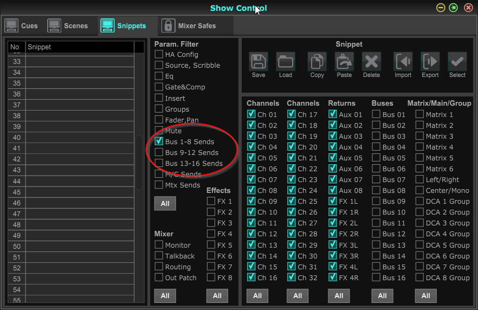Enable the Mtx Sends checkbox
This screenshot has width=478, height=310.
[x=159, y=185]
